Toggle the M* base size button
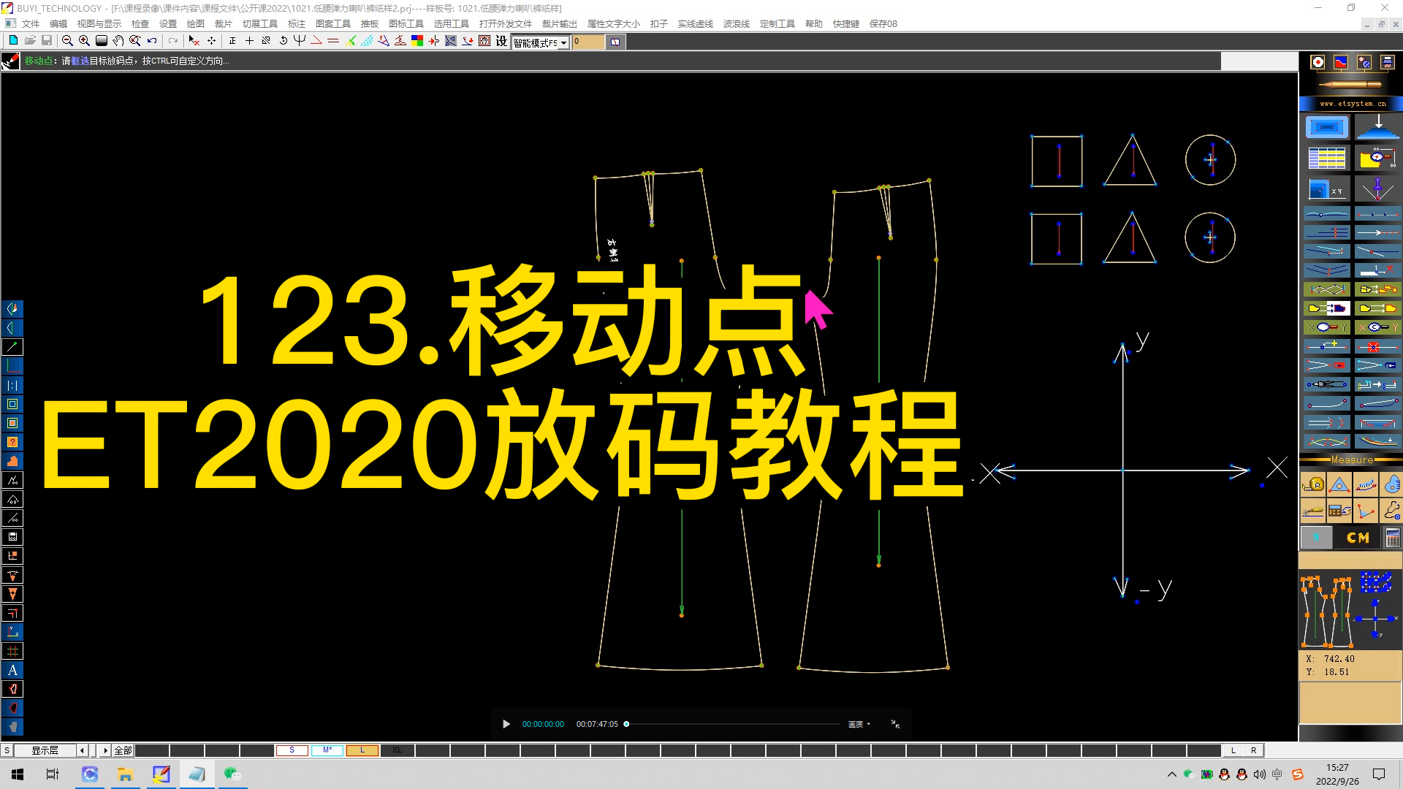Screen dimensions: 1403x789 tap(327, 750)
